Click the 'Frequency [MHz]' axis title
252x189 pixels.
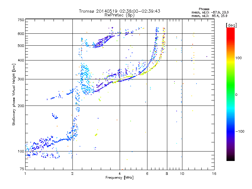[x=119, y=178]
